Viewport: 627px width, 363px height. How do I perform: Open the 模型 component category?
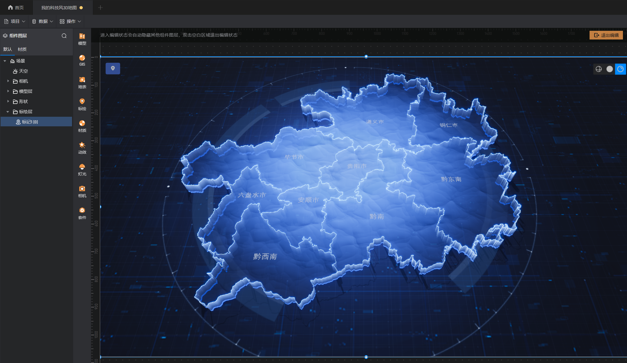click(x=82, y=39)
